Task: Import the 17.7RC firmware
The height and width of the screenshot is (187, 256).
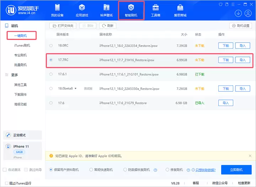Action: coord(242,60)
